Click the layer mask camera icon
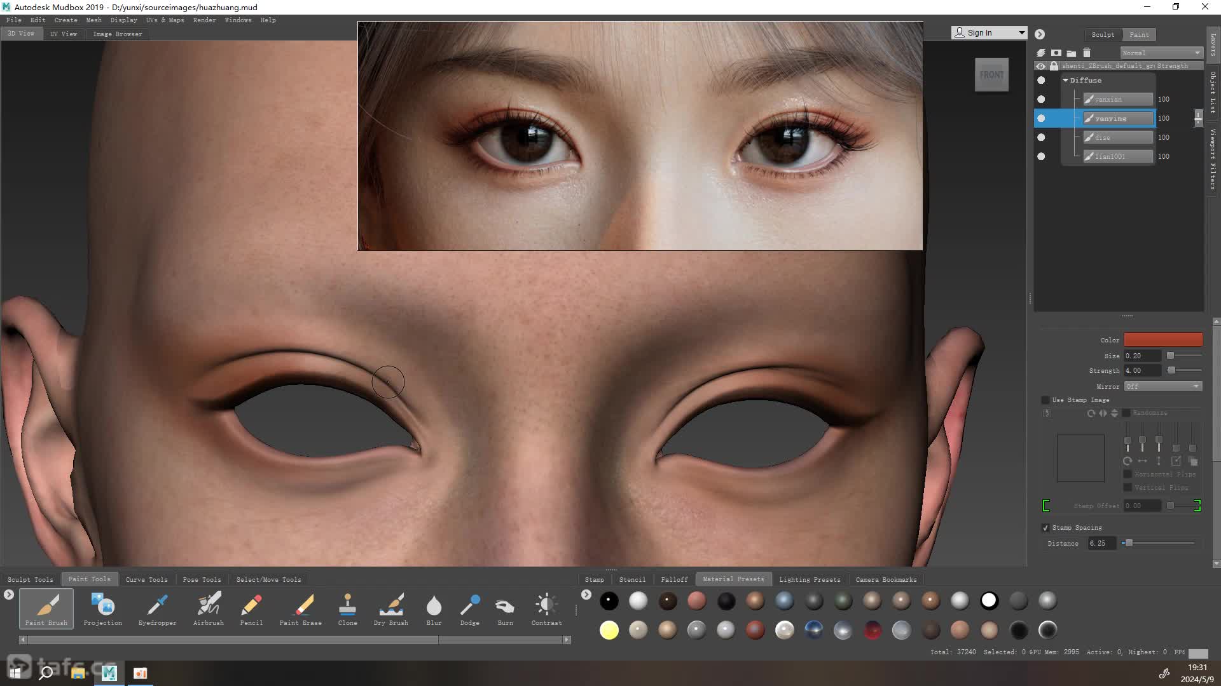Image resolution: width=1221 pixels, height=686 pixels. [x=1056, y=53]
